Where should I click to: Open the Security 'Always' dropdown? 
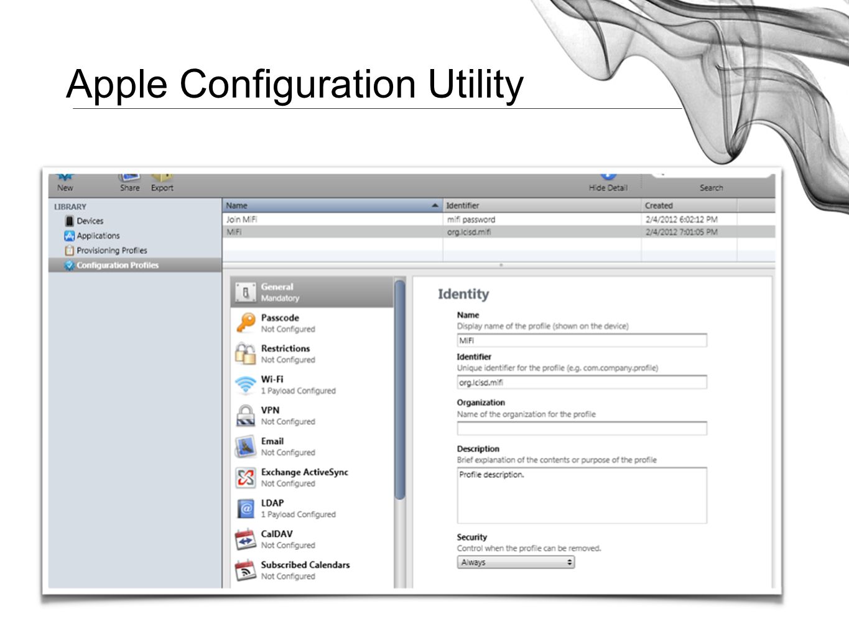516,562
